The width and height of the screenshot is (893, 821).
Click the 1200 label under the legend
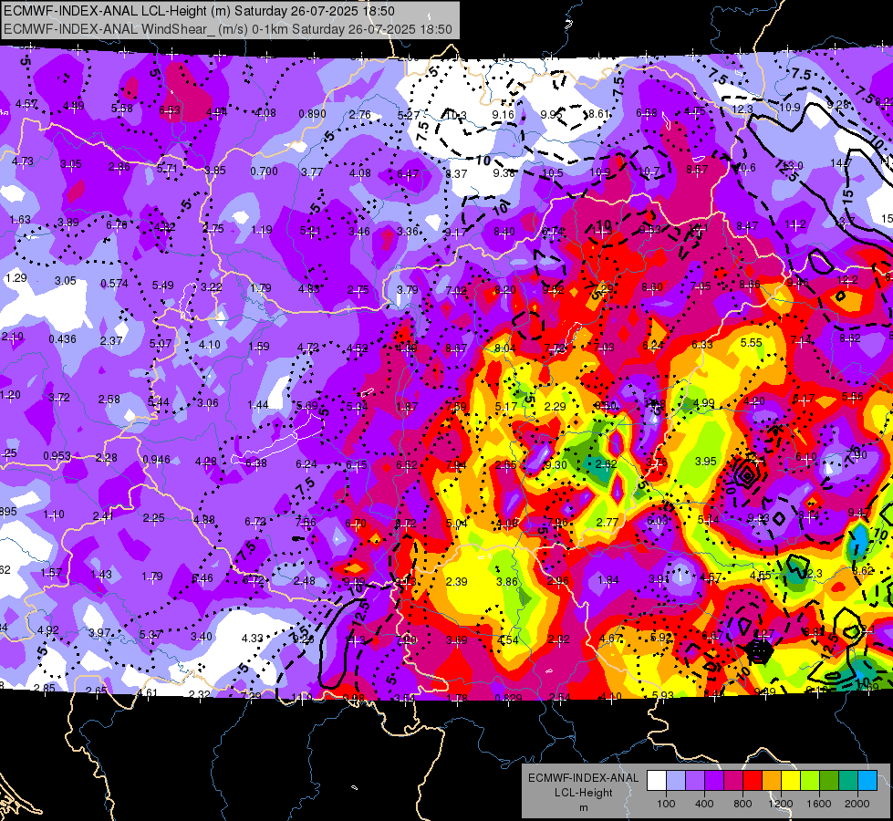point(780,804)
